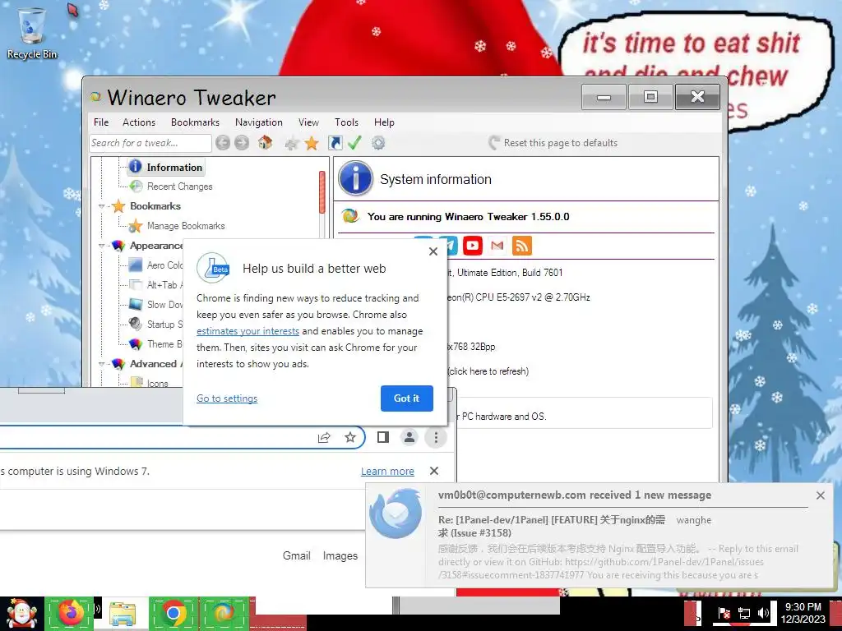Open Firefox from the taskbar

(70, 613)
